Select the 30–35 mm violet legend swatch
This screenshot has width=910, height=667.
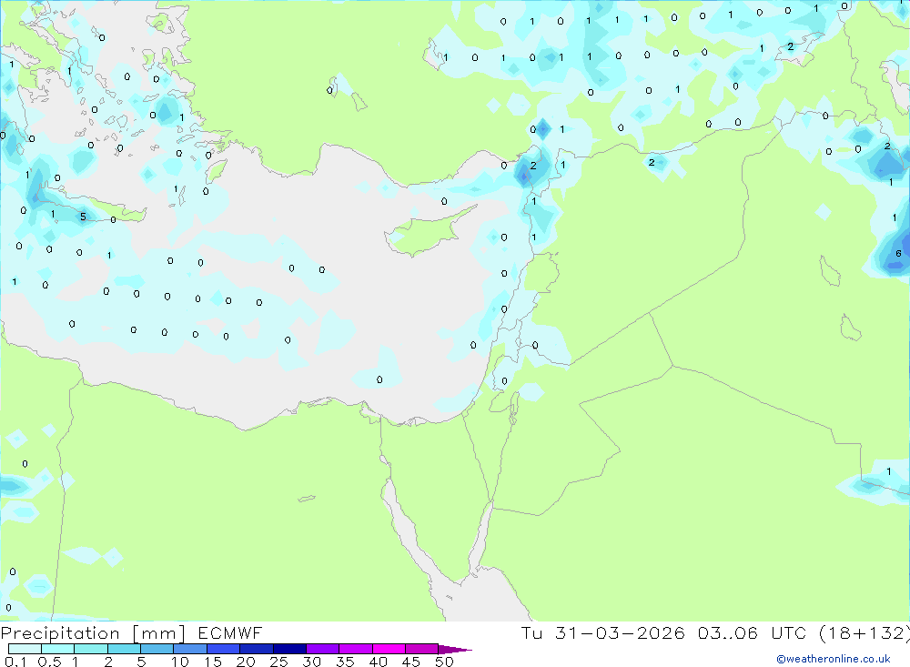tap(322, 649)
